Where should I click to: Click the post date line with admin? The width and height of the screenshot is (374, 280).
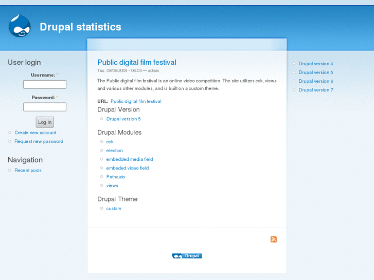[x=128, y=70]
